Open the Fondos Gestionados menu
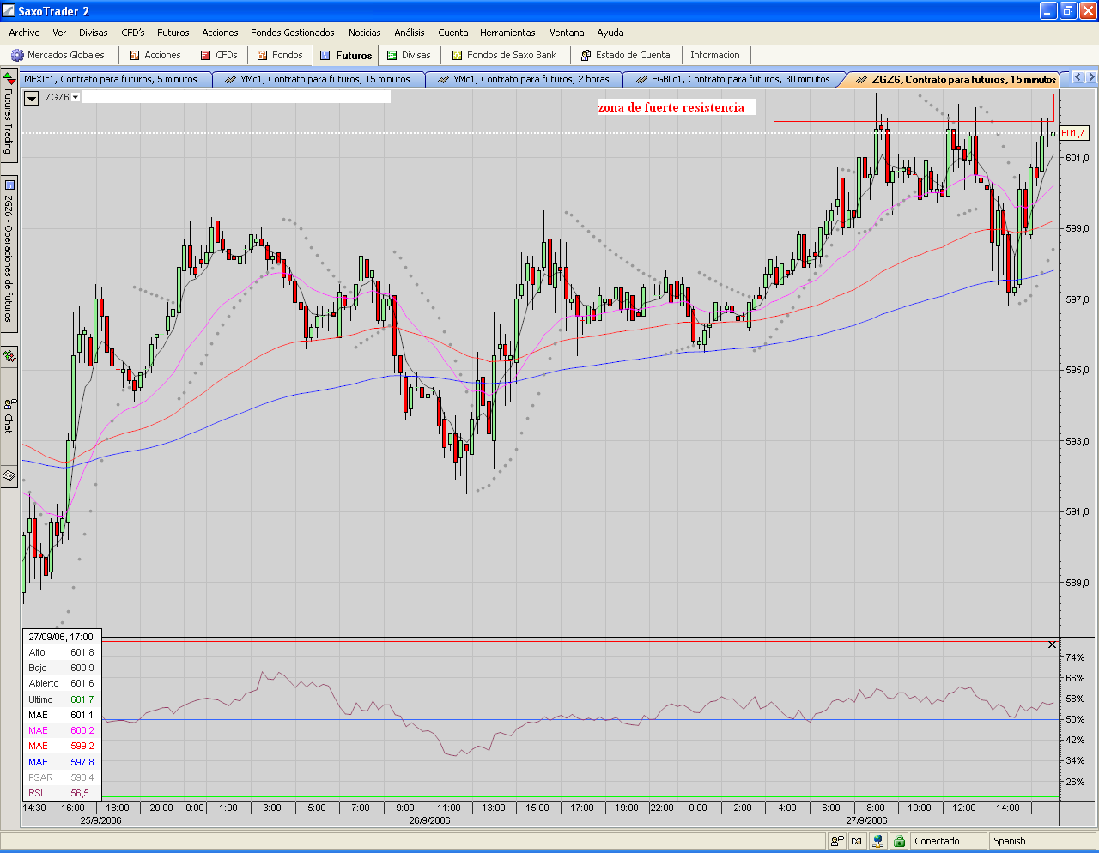The image size is (1099, 853). [293, 33]
